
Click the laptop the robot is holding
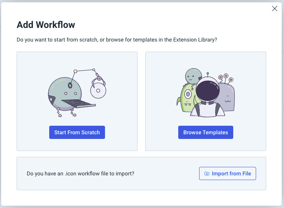78,103
